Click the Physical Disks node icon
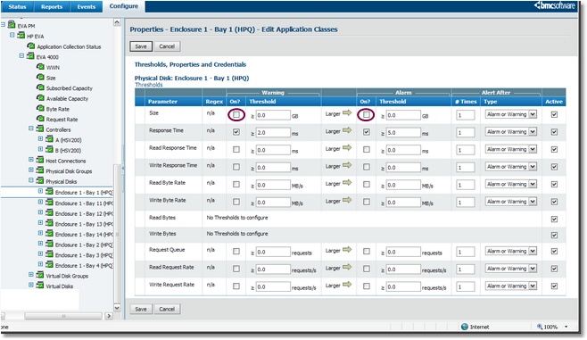 40,181
